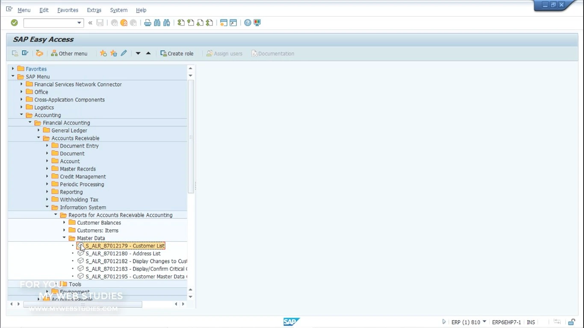
Task: Select the Periodic Processing folder
Action: [x=82, y=184]
